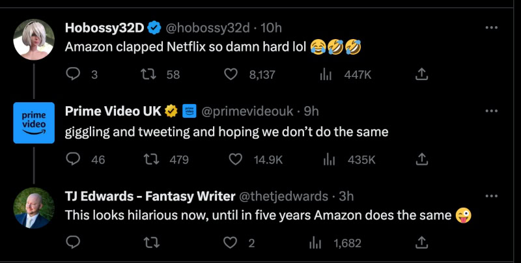Share the Prime Video UK tweet
The width and height of the screenshot is (521, 263).
tap(421, 159)
